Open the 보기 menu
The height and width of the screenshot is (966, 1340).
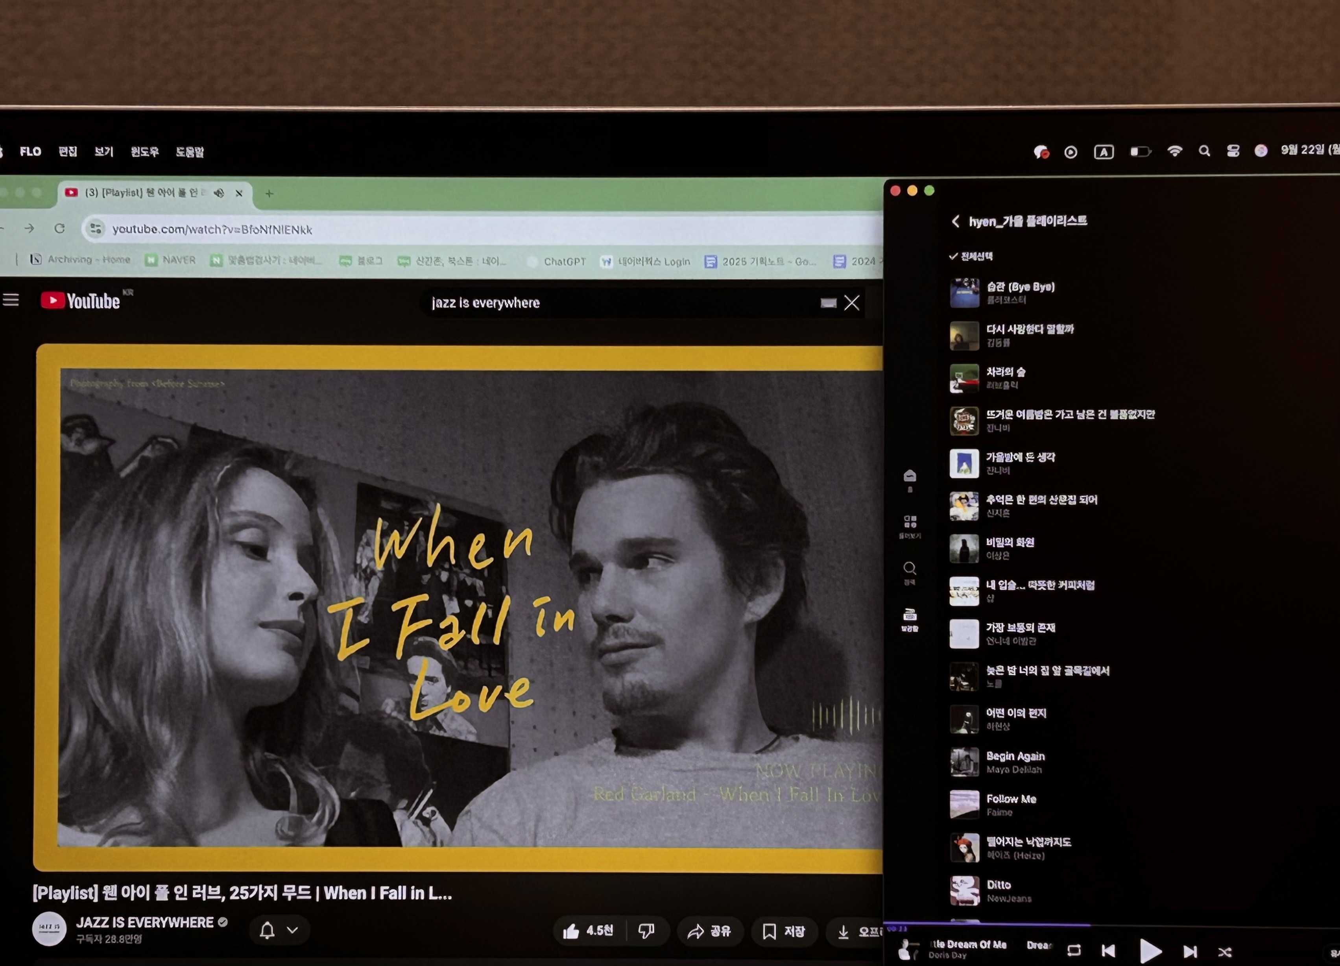coord(104,151)
